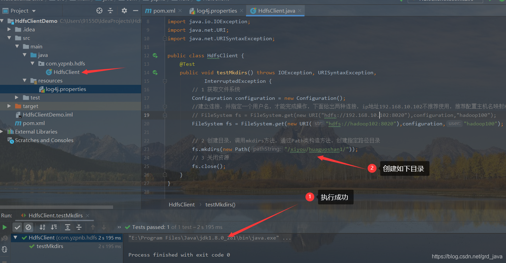Viewport: 506px width, 263px height.
Task: Collapse the resources folder
Action: point(25,81)
